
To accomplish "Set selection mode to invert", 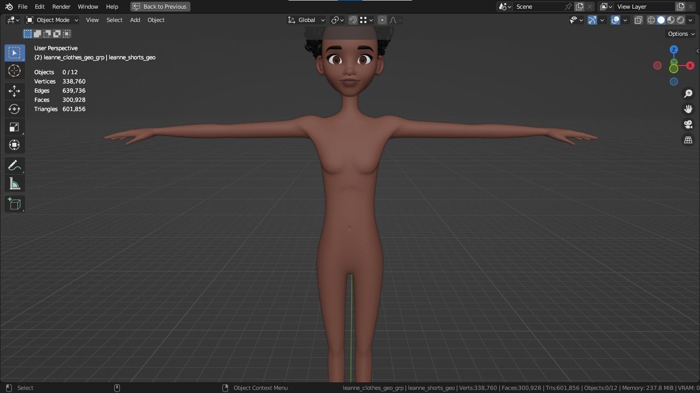I will 57,34.
